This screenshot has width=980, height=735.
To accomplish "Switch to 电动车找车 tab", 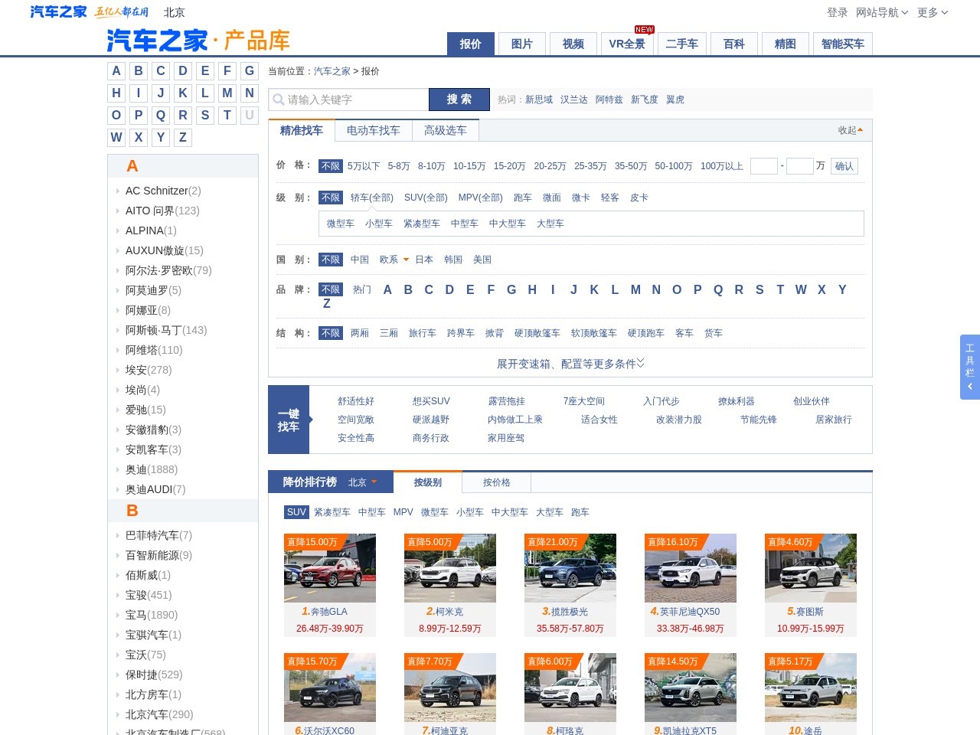I will click(x=374, y=131).
